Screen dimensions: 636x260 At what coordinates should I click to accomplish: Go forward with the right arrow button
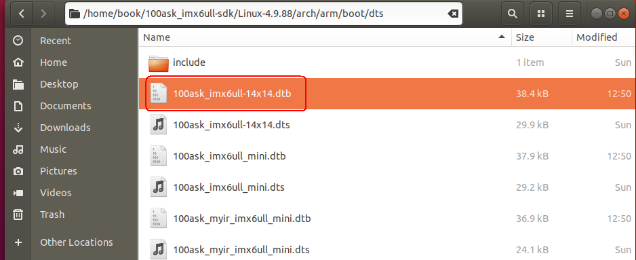coord(43,14)
